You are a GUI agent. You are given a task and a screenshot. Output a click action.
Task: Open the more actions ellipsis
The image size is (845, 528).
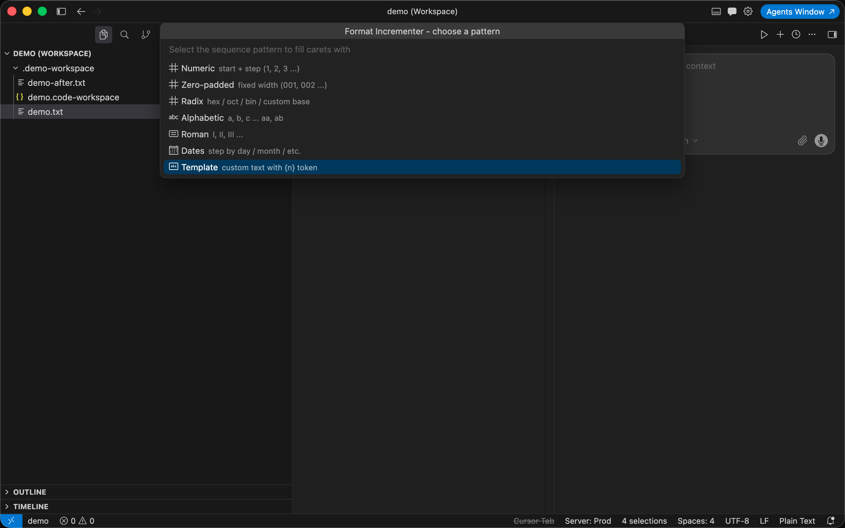[x=812, y=34]
